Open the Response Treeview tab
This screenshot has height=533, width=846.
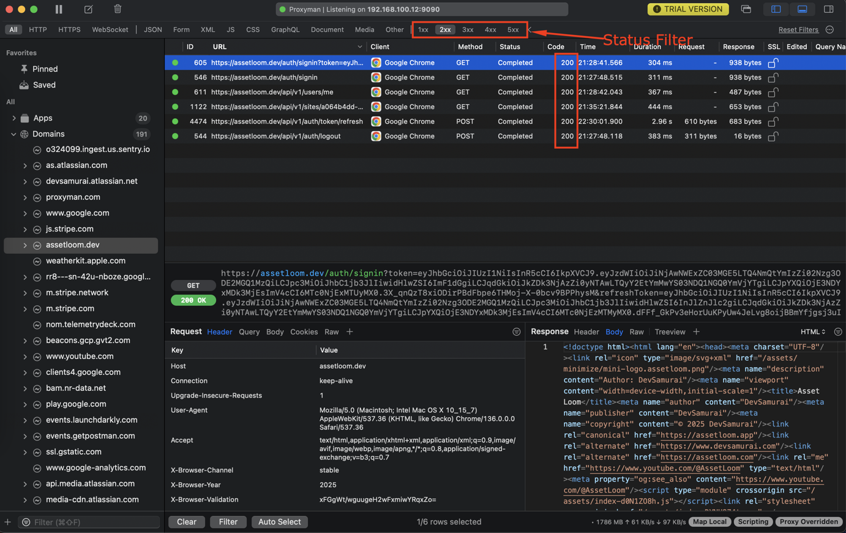coord(670,332)
